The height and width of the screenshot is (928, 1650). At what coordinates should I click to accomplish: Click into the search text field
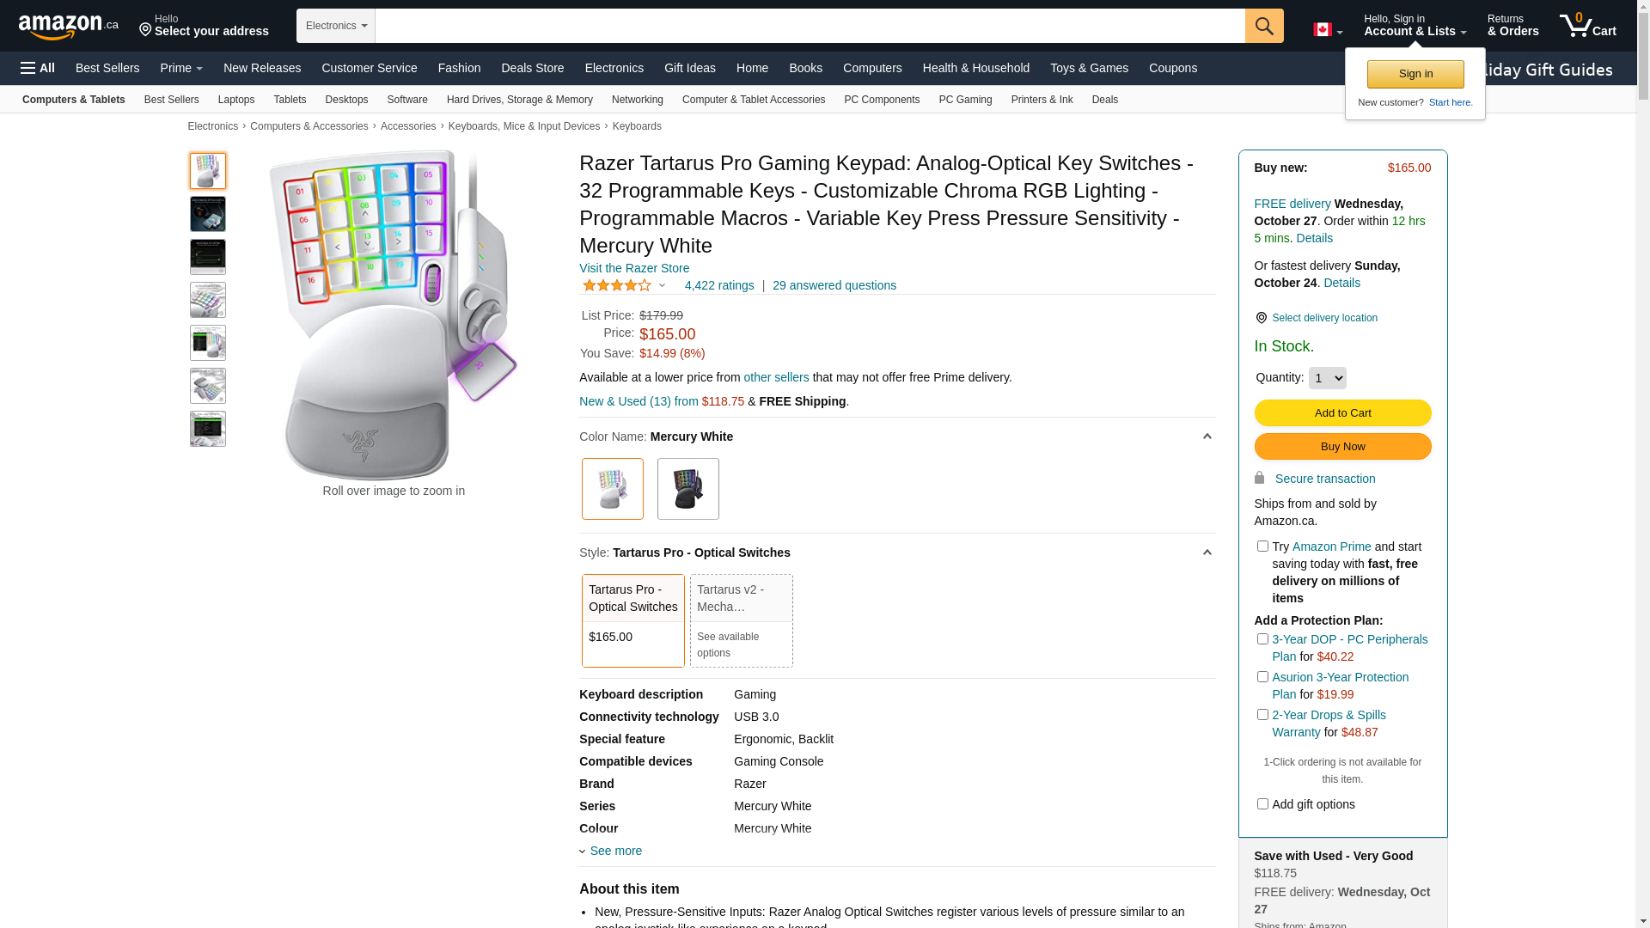pyautogui.click(x=810, y=26)
